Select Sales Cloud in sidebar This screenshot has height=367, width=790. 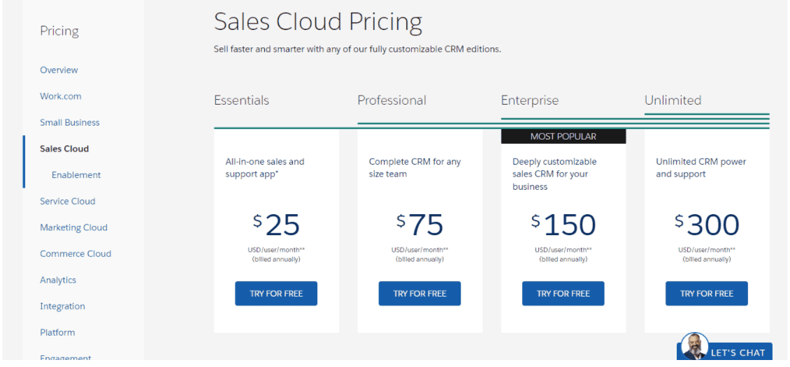(x=64, y=149)
